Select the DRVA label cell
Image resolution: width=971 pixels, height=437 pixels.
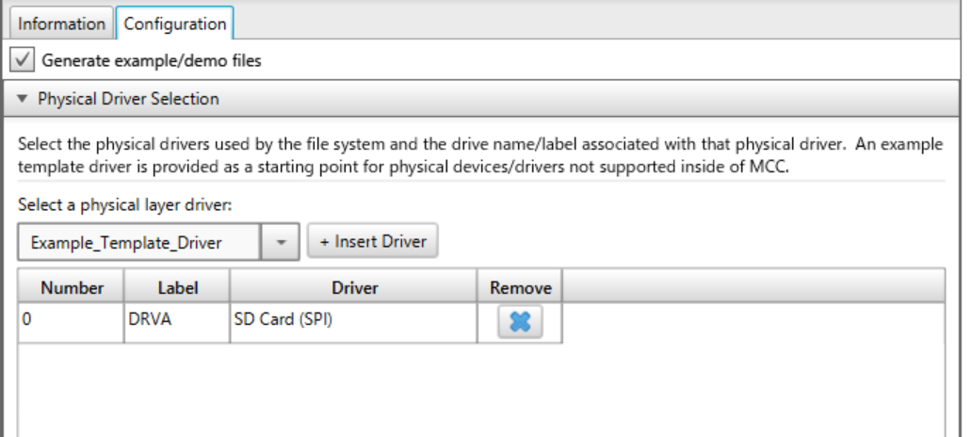177,322
